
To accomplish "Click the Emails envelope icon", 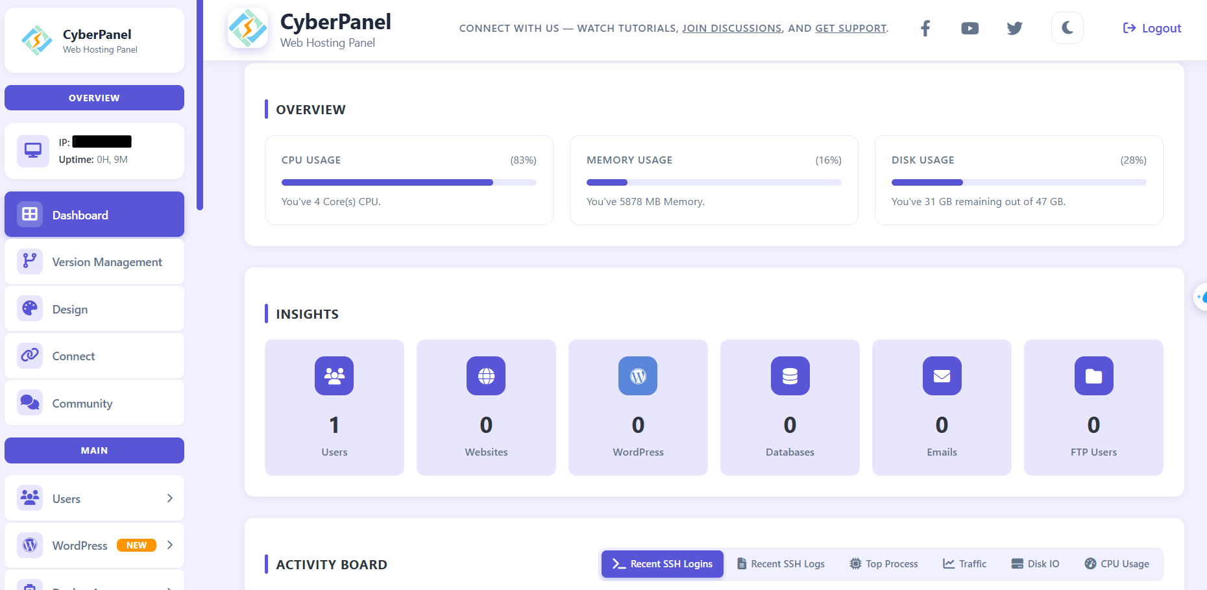I will (x=942, y=376).
